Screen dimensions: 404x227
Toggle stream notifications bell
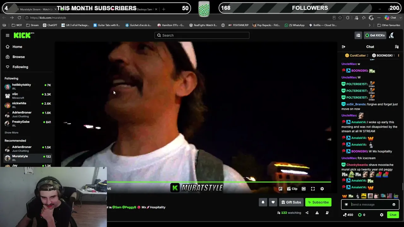point(263,202)
